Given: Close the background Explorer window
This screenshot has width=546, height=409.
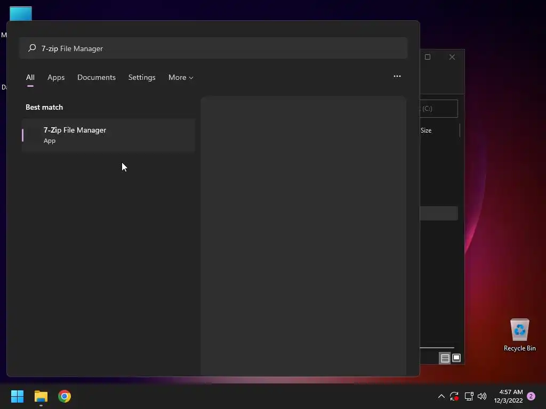Looking at the screenshot, I should 452,57.
